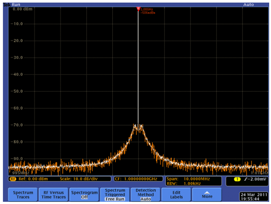Viewport: 271px width, 204px height.
Task: Click the red reference marker at peak
Action: (138, 9)
